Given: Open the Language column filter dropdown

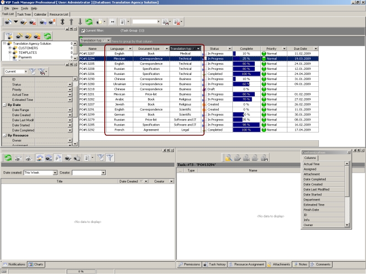Looking at the screenshot, I should [x=130, y=49].
